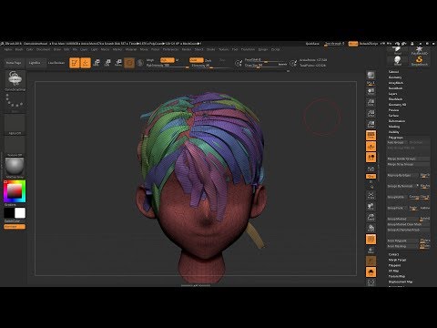
Task: Open the current brush thumbnail picker
Action: (15, 80)
